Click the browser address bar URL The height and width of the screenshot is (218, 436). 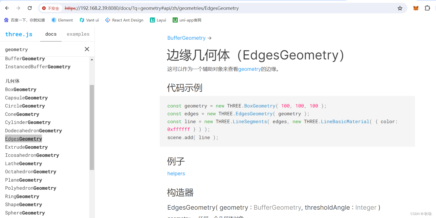(152, 8)
